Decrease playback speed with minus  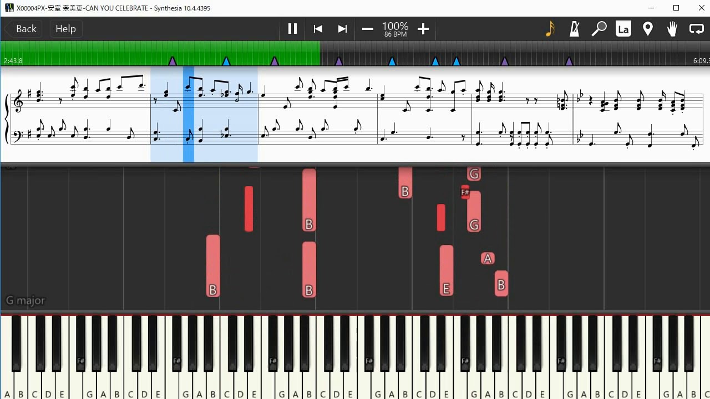368,29
